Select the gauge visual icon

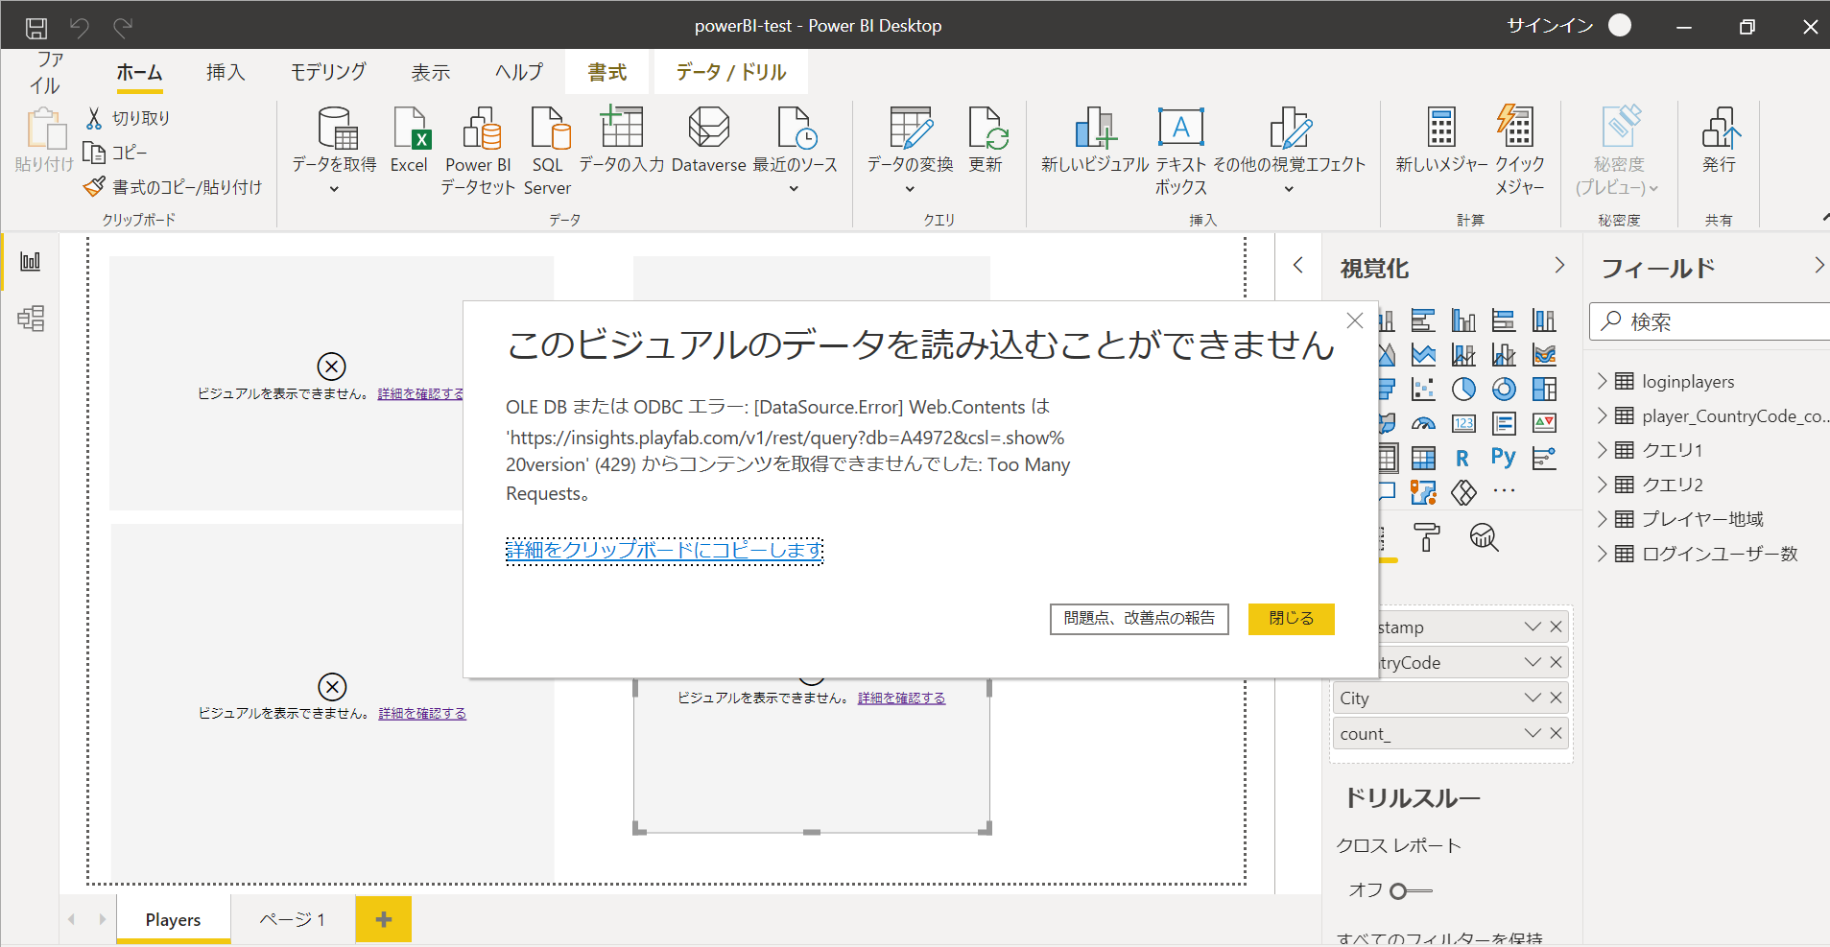pos(1423,423)
